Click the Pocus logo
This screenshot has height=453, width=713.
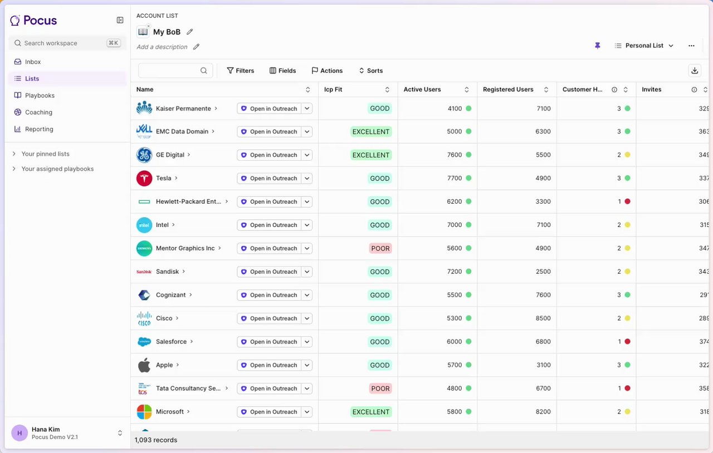[33, 21]
